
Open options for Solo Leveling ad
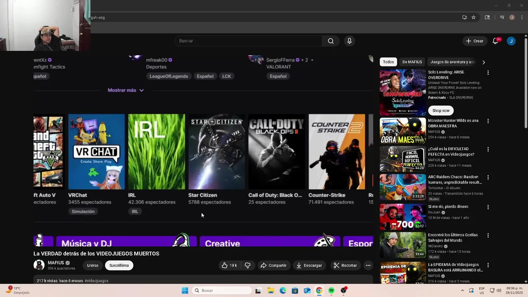[488, 73]
